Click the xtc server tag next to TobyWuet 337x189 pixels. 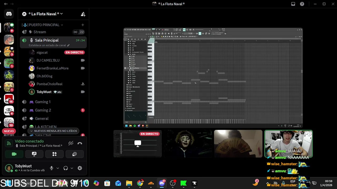point(57,92)
